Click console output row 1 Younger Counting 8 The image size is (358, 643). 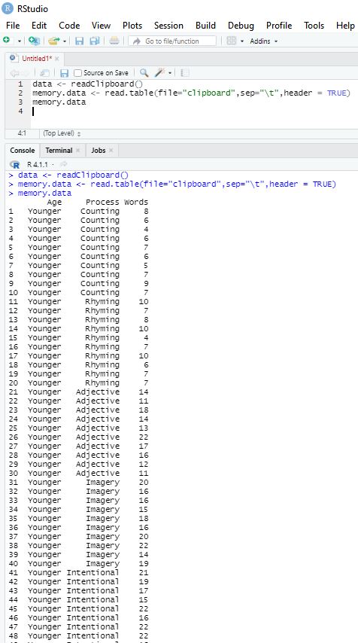(x=79, y=211)
